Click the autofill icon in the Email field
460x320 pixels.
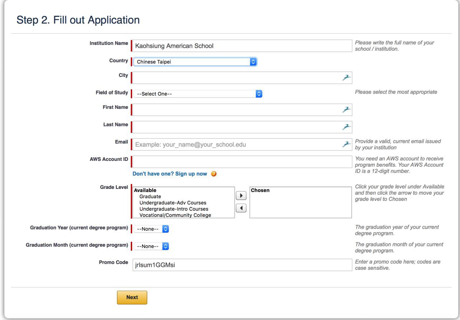[346, 144]
